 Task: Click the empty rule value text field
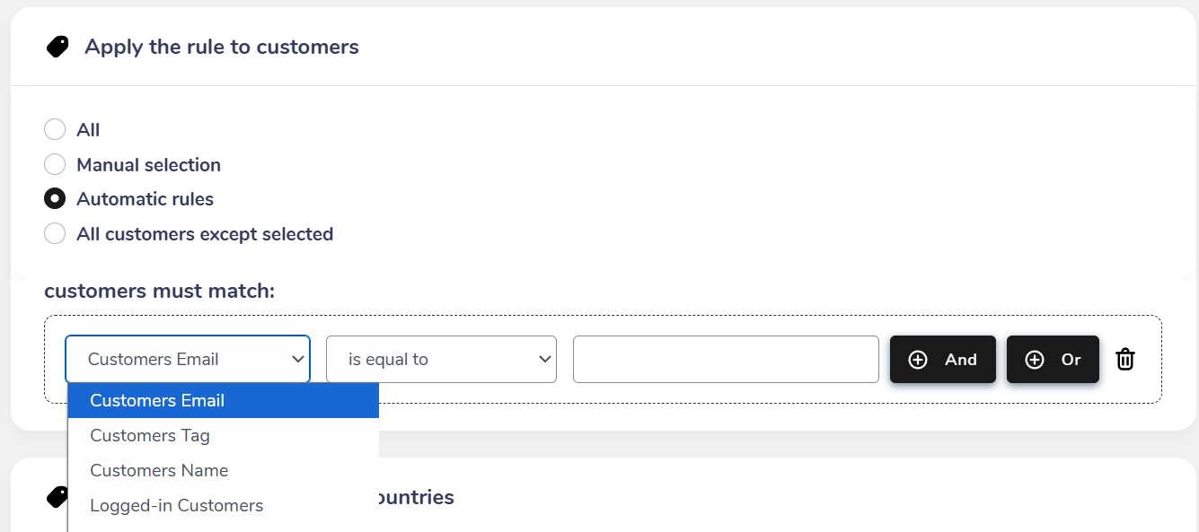pyautogui.click(x=726, y=360)
